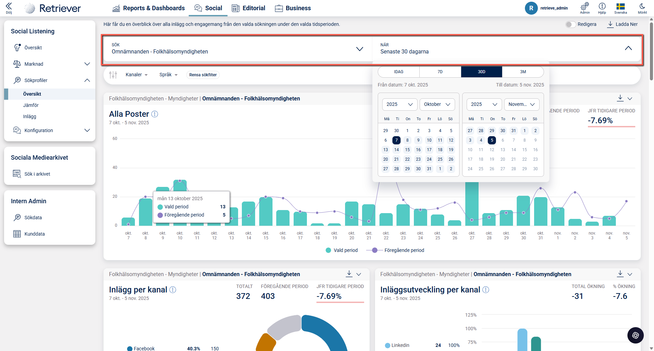Screen dimensions: 654x351
Task: Enable dark mode with Mörkt moon icon
Action: 642,6
